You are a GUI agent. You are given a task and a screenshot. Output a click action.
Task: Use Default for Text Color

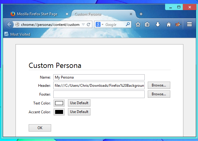pyautogui.click(x=79, y=103)
